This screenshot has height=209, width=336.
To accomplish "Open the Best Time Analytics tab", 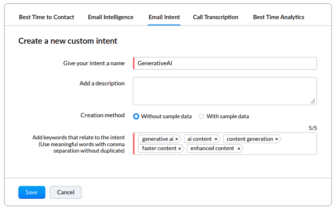I will click(278, 17).
